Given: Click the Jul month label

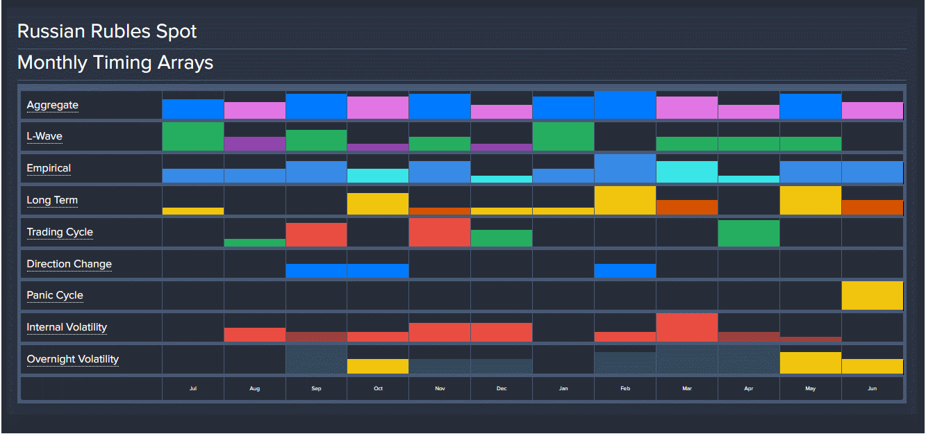Looking at the screenshot, I should pos(193,389).
